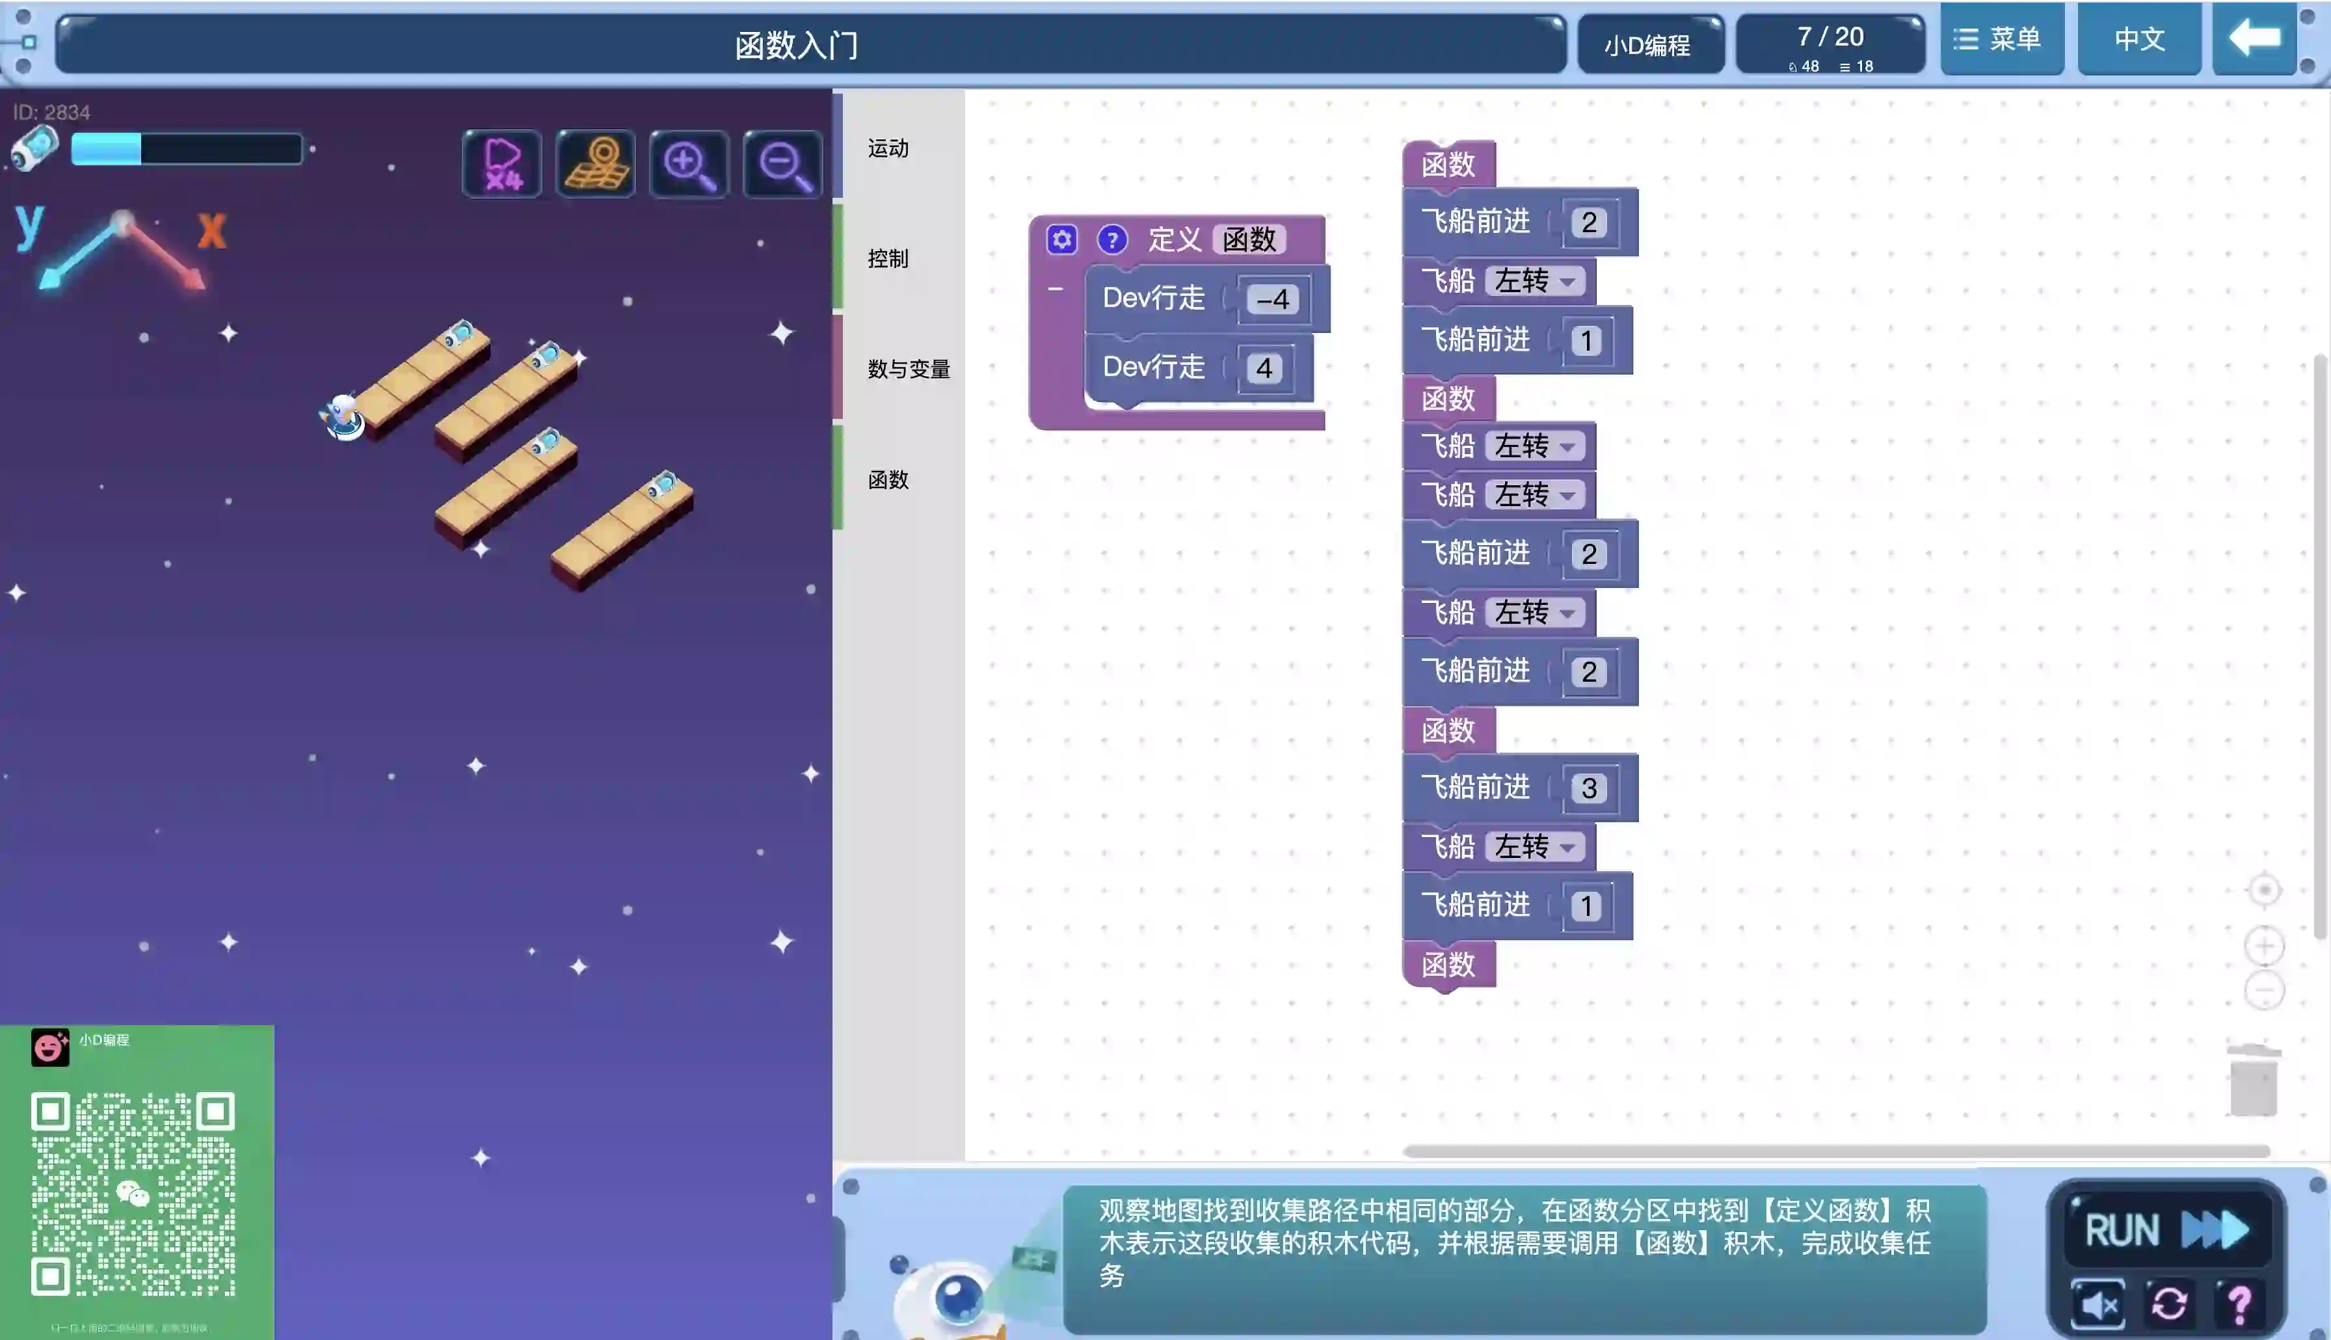
Task: Open the 运动 block category
Action: [x=888, y=148]
